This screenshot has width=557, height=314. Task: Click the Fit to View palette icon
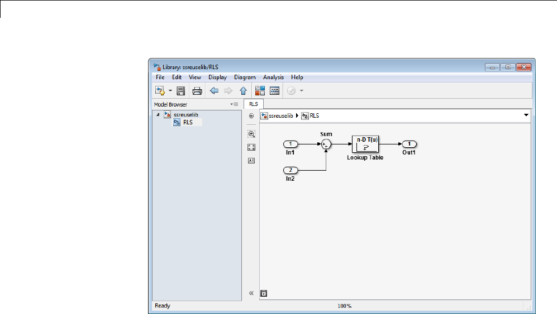251,147
